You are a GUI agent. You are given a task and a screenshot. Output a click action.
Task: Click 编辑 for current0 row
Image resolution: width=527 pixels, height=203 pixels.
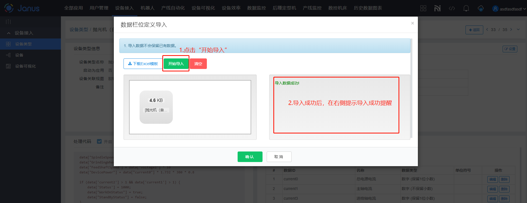tap(493, 179)
